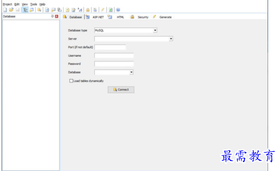
Task: Create a new project with blank page icon
Action: [x=5, y=10]
